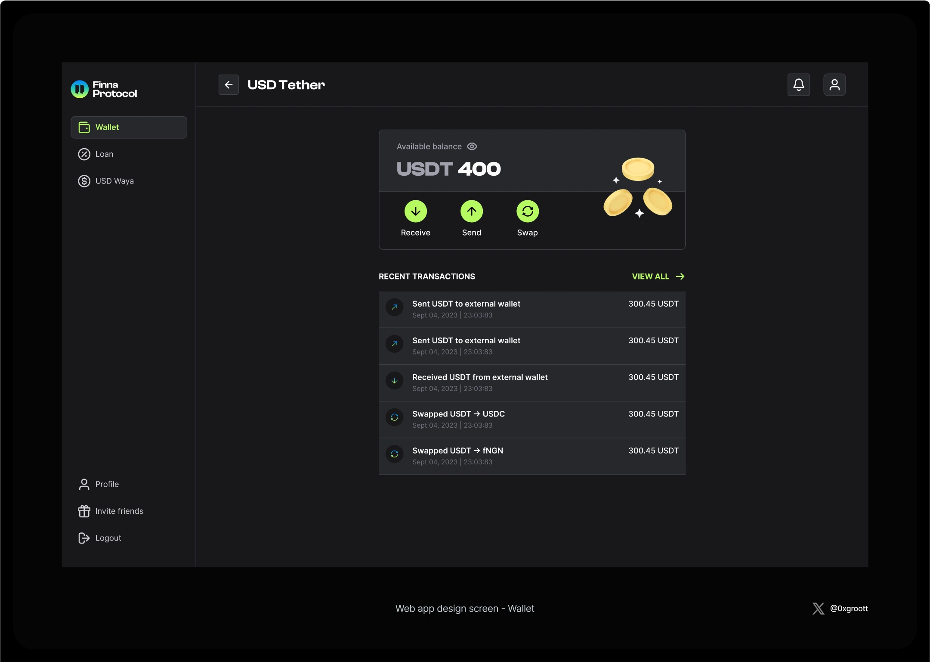The width and height of the screenshot is (930, 662).
Task: Open the profile account icon at top right
Action: click(834, 84)
